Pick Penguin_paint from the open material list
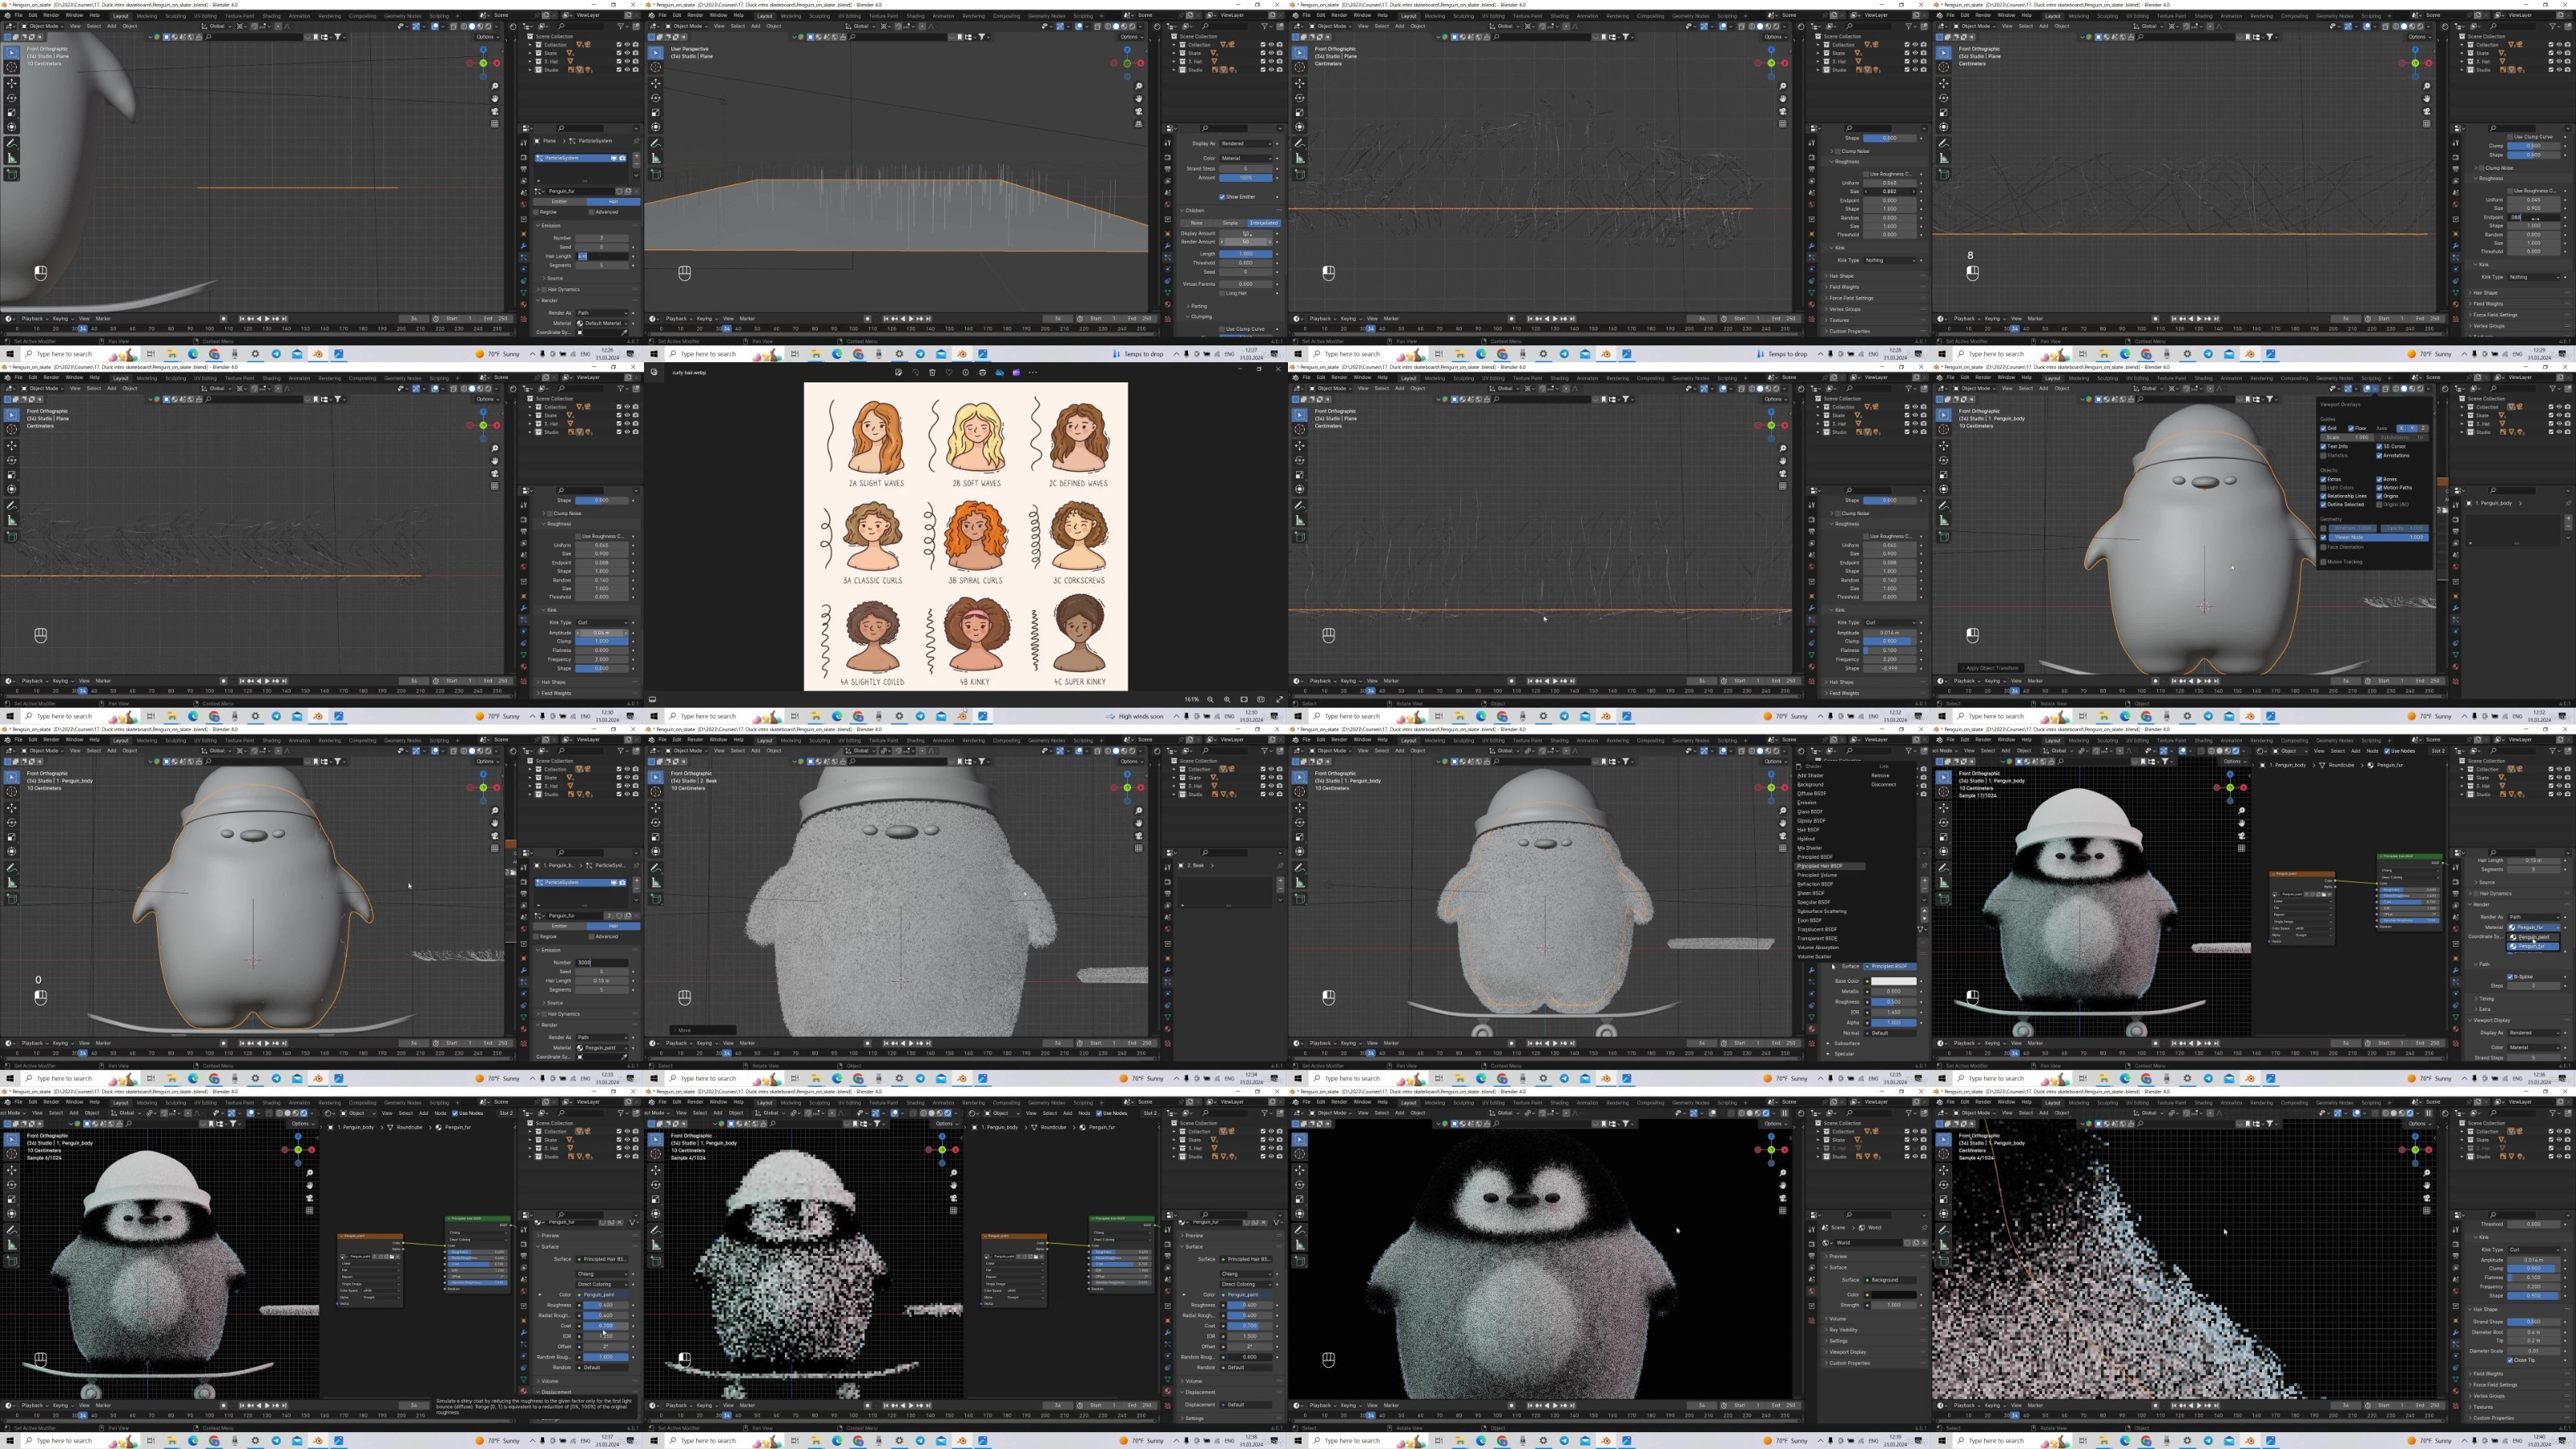 click(x=2534, y=938)
